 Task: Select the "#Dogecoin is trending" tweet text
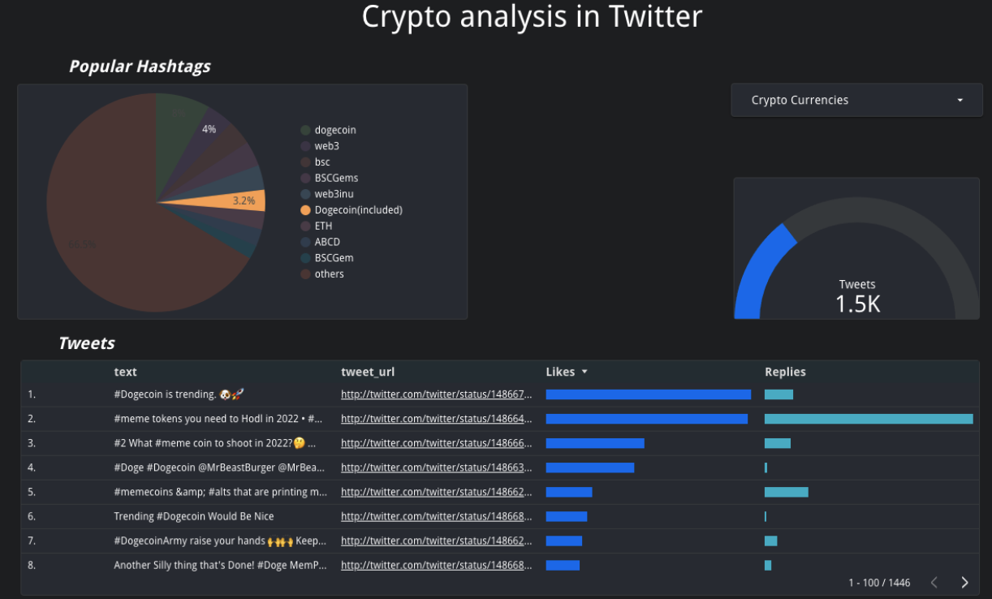[x=179, y=394]
